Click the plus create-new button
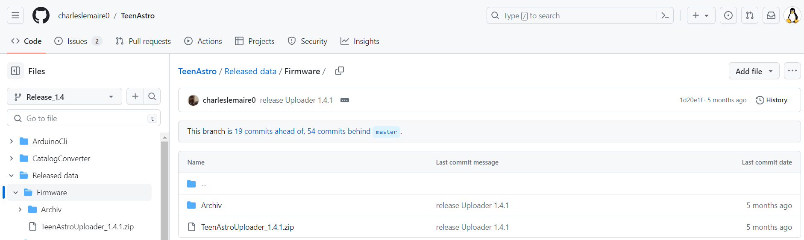This screenshot has height=240, width=804. 696,15
